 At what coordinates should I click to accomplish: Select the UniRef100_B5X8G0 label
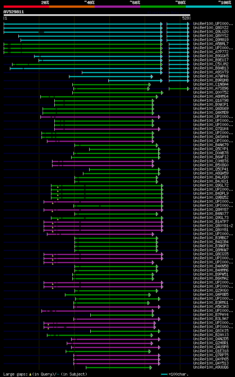tap(211, 165)
